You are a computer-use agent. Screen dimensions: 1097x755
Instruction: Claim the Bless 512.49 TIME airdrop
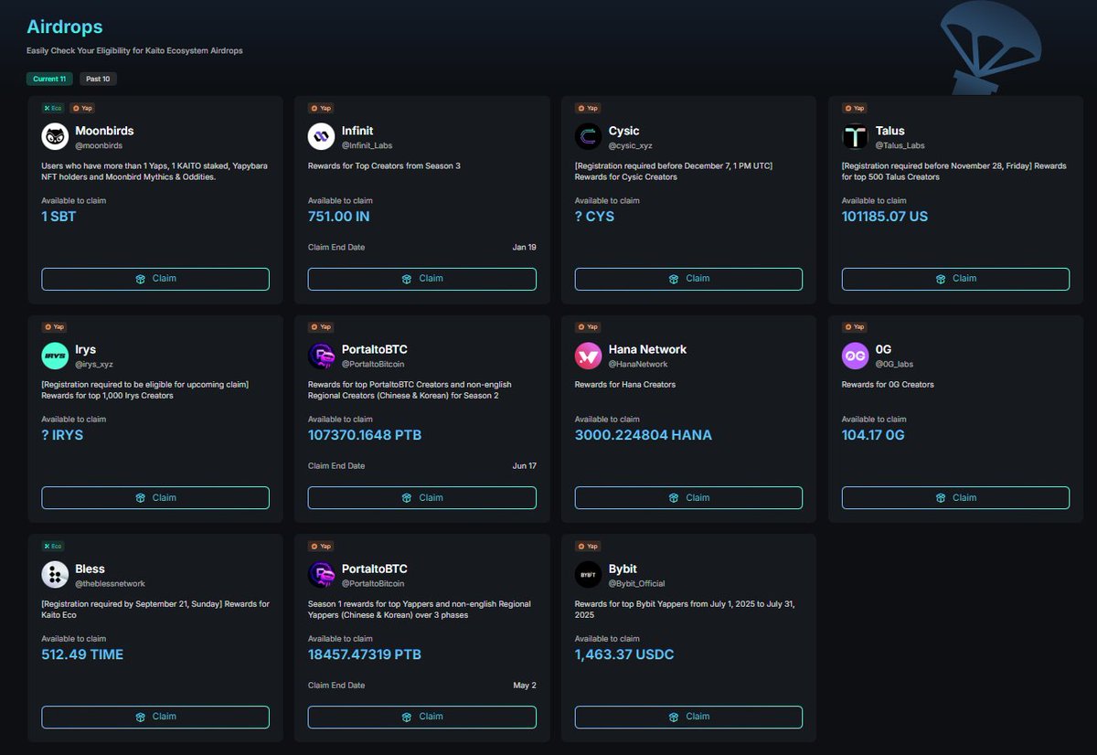click(x=155, y=717)
